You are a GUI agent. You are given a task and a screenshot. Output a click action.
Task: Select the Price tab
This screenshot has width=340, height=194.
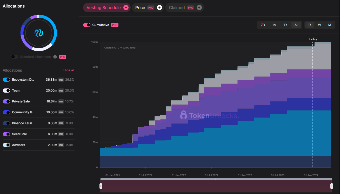tap(148, 8)
